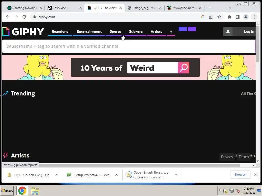Click the GIPHY logo

pyautogui.click(x=23, y=32)
